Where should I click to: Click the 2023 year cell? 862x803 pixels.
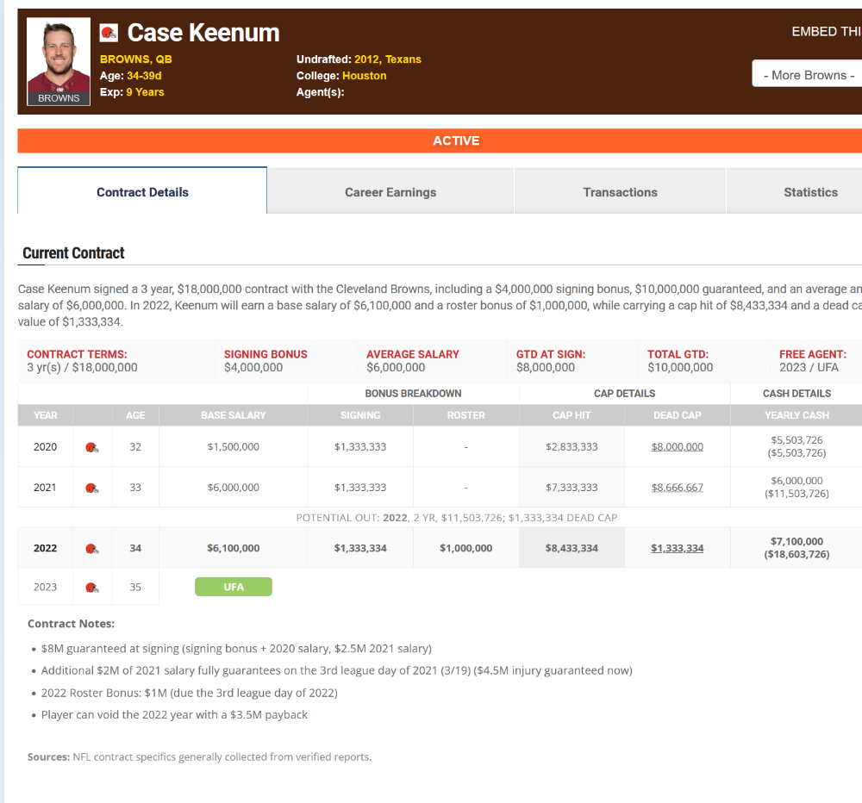[45, 587]
